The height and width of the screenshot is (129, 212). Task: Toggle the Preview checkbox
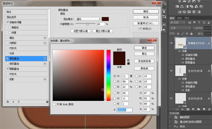(140, 29)
